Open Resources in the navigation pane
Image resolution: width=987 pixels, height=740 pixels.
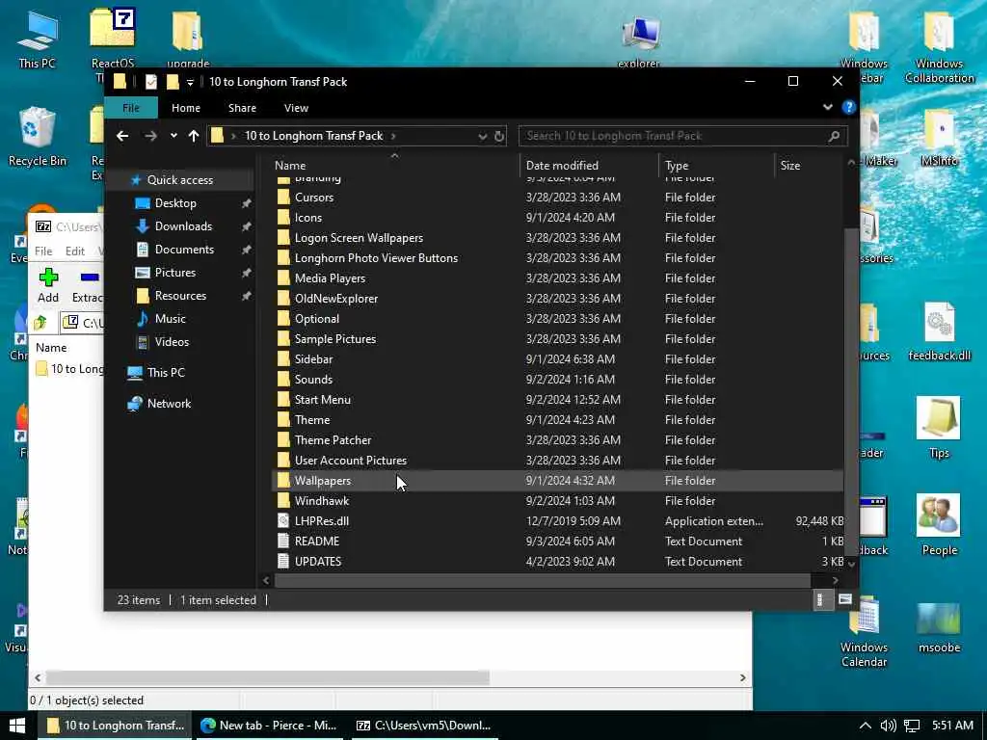180,296
